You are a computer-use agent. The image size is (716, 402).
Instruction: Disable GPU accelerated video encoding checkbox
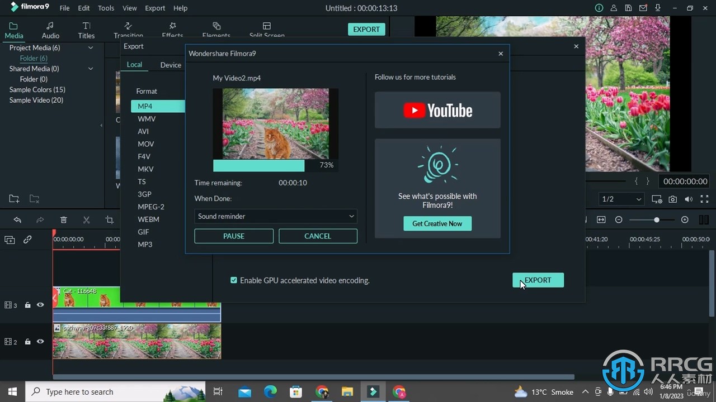[234, 280]
